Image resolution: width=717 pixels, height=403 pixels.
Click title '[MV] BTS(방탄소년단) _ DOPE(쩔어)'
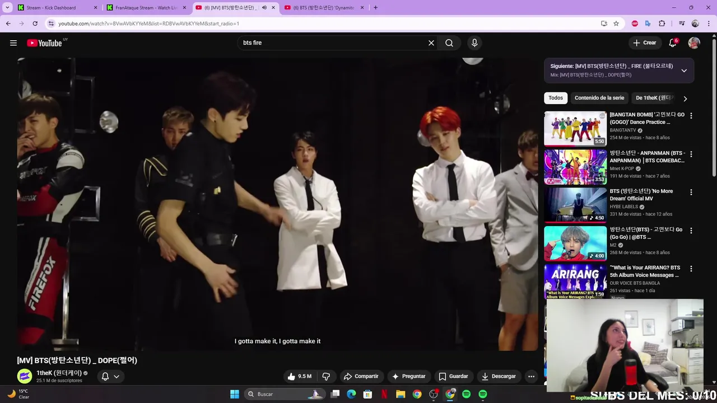(x=77, y=360)
